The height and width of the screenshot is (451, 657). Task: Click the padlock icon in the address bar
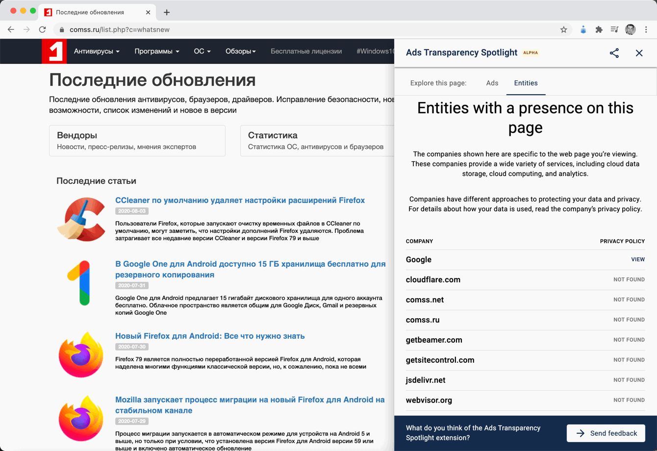61,29
